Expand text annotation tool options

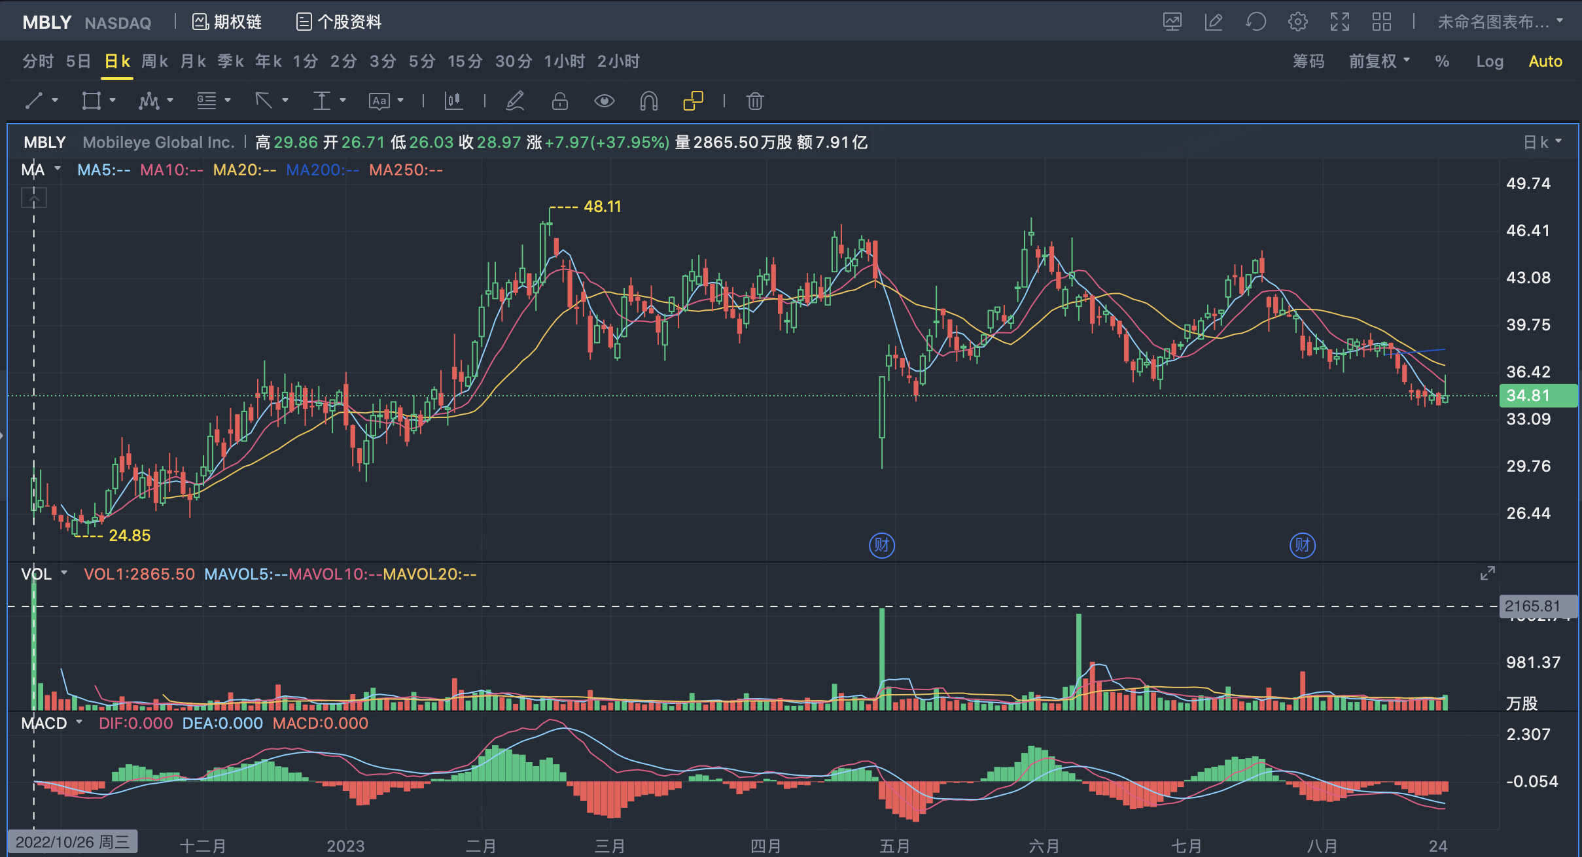(400, 101)
